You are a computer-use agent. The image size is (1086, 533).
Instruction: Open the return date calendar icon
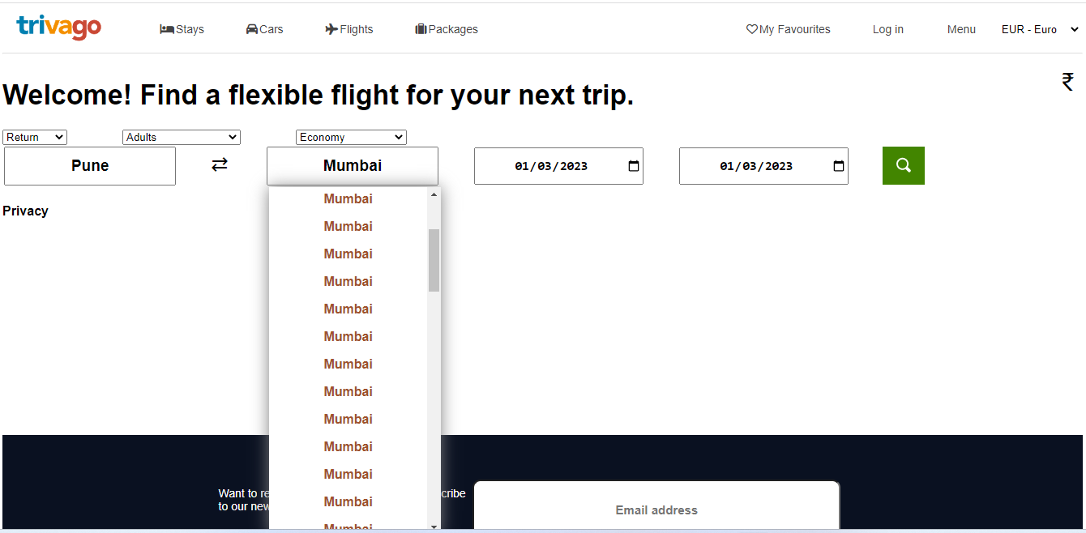[838, 165]
